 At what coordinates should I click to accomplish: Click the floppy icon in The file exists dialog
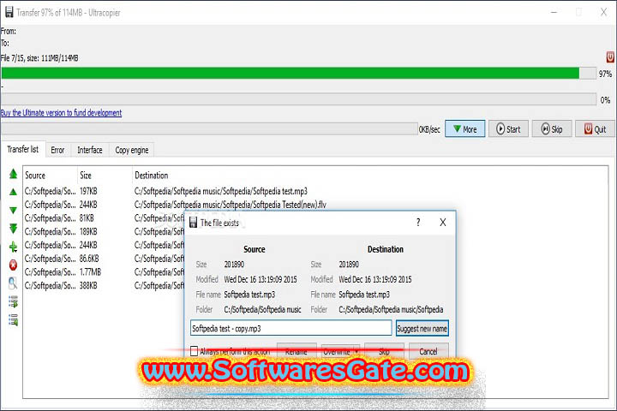point(193,223)
